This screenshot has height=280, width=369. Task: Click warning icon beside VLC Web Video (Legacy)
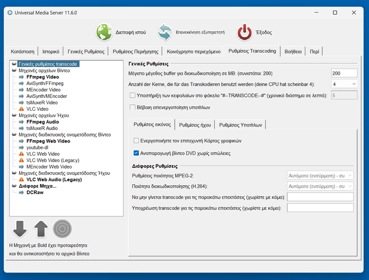pos(21,160)
